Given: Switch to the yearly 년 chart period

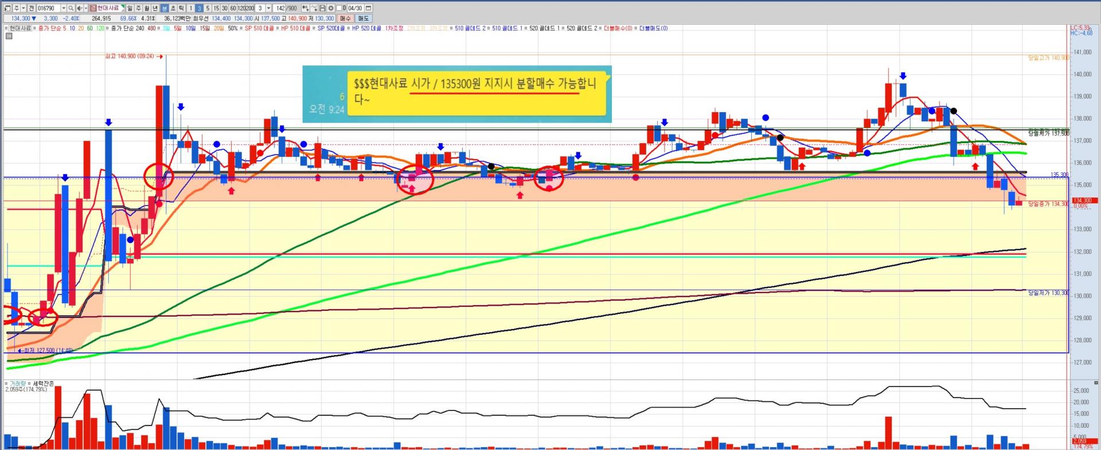Looking at the screenshot, I should [x=156, y=9].
